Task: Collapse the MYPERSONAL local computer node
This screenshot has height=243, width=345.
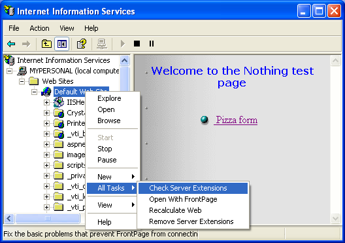Action: tap(9, 71)
